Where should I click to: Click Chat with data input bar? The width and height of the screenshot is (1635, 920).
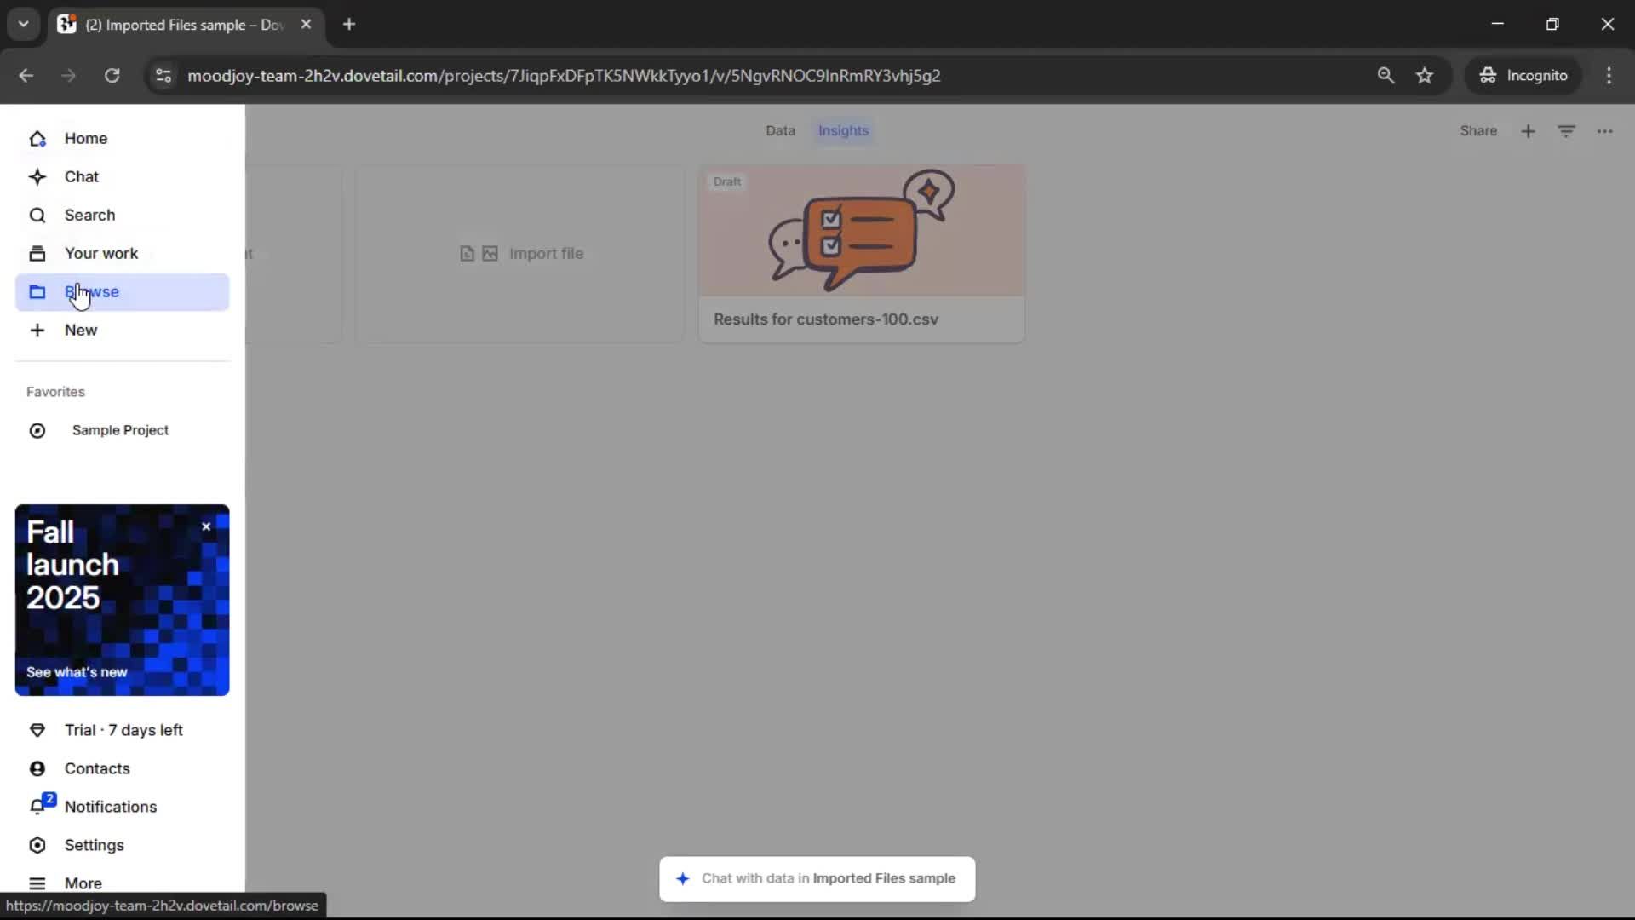(817, 878)
